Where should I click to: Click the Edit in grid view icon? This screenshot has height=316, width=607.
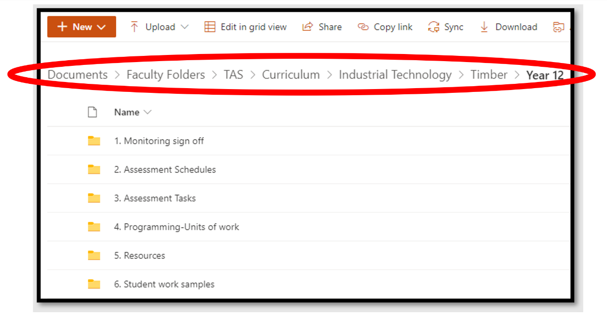pos(210,27)
